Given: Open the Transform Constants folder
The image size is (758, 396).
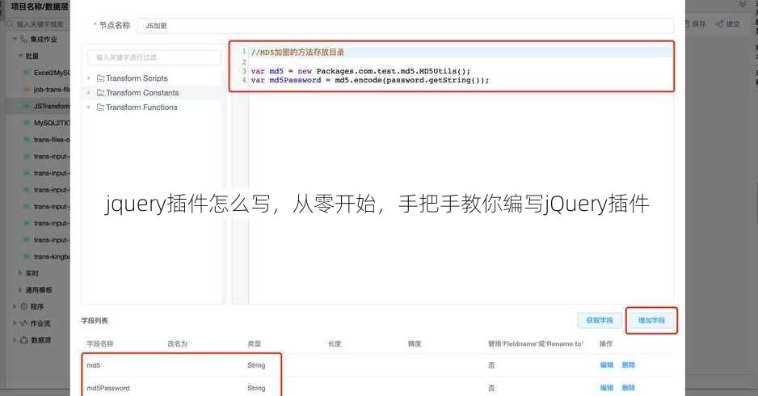Looking at the screenshot, I should click(x=142, y=93).
